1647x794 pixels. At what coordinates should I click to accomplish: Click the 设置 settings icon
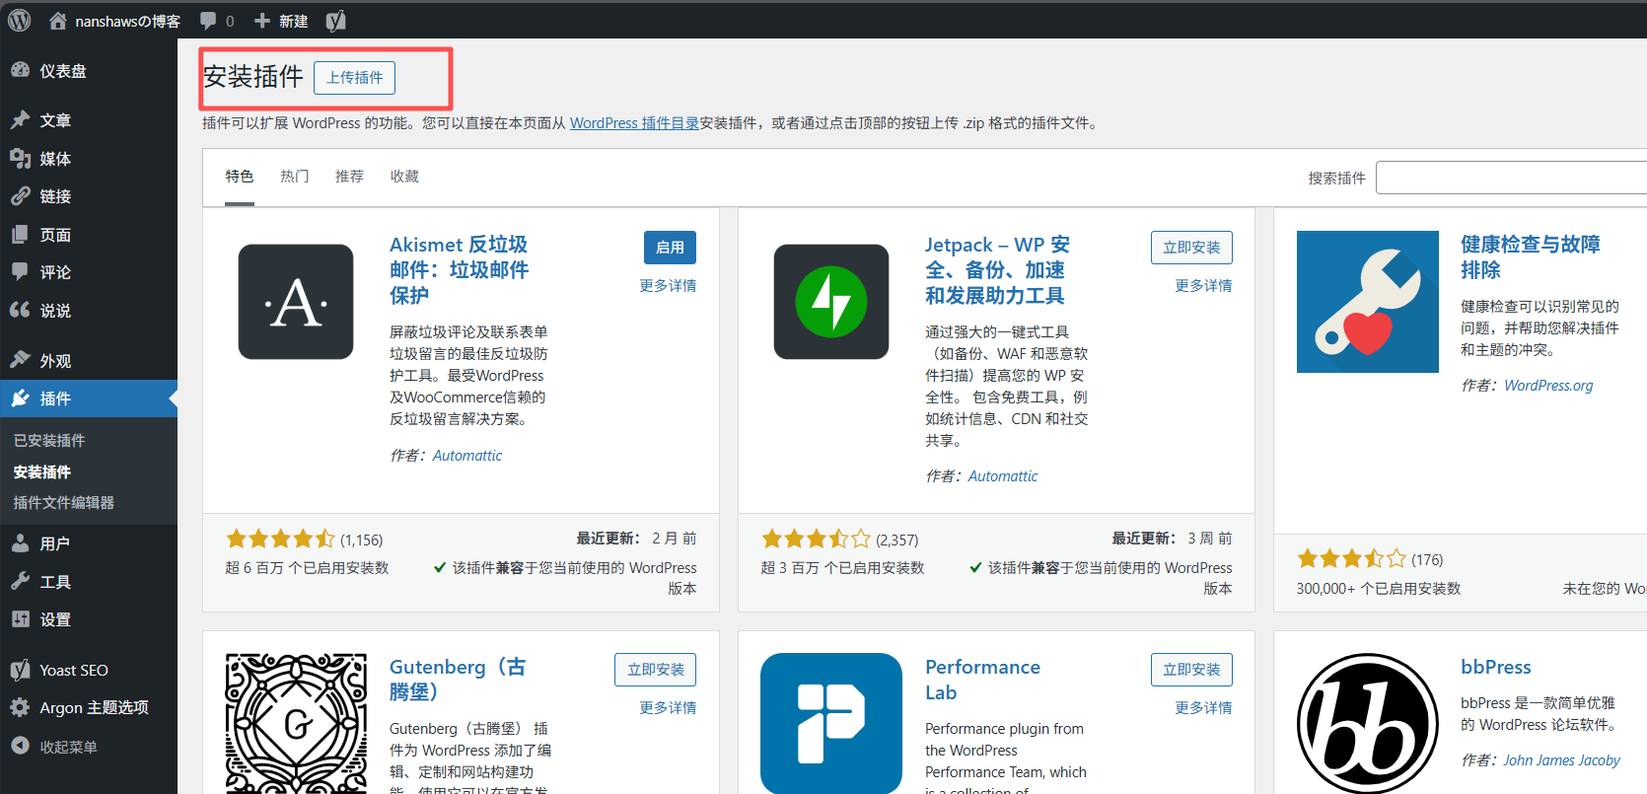coord(20,619)
